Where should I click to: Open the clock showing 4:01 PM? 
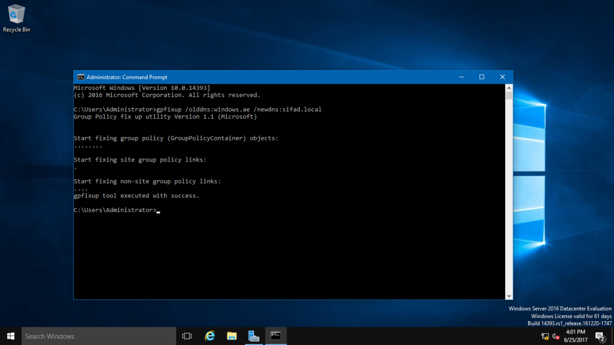[576, 332]
